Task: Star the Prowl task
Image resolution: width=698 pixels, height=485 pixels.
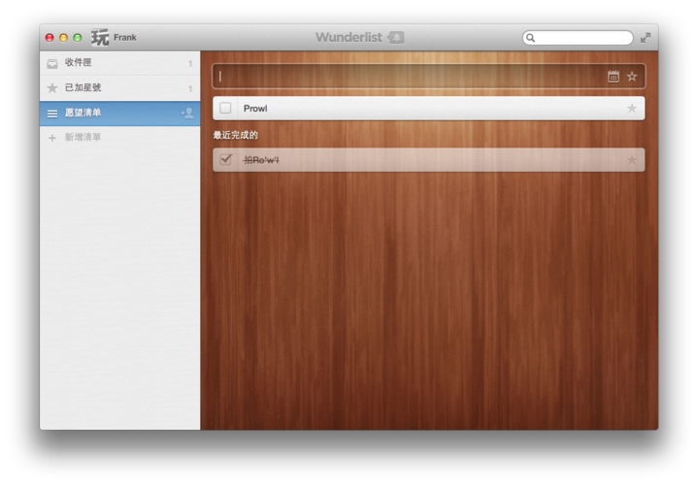Action: pyautogui.click(x=632, y=109)
